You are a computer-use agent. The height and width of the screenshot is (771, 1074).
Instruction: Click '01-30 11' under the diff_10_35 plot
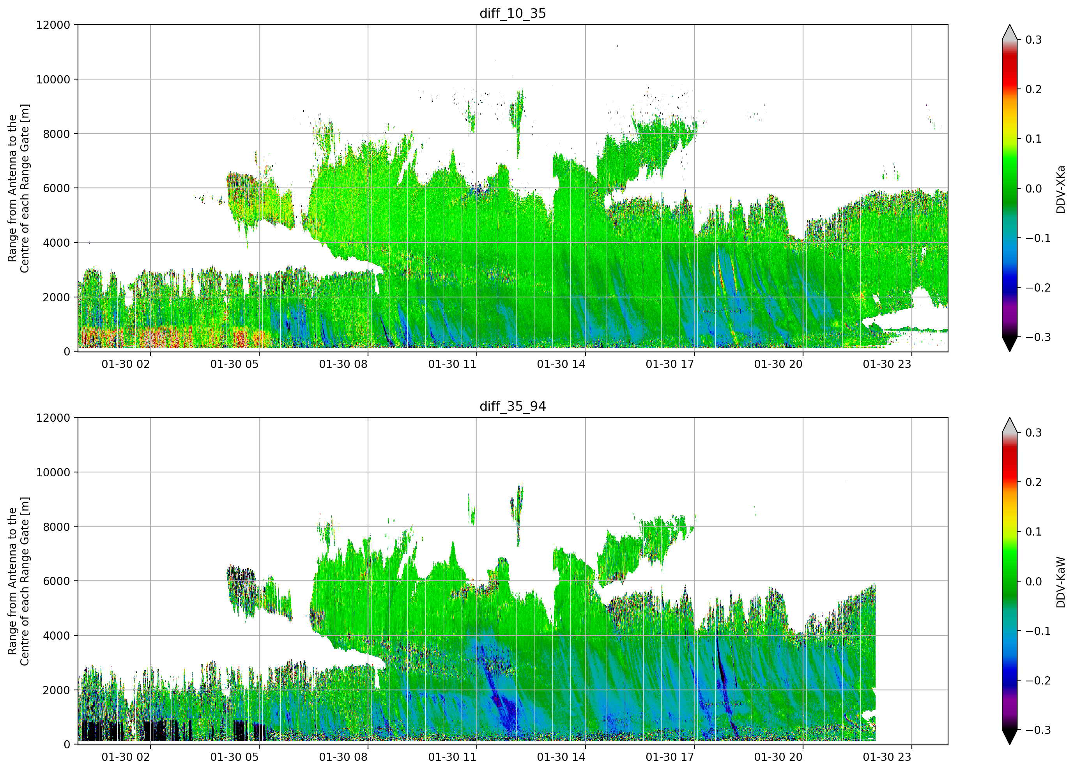[x=452, y=364]
